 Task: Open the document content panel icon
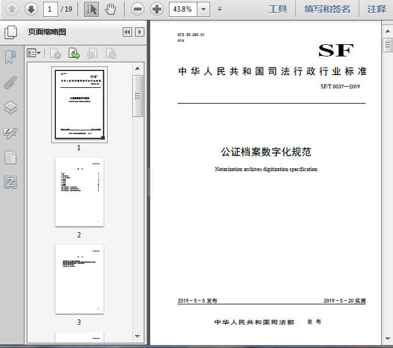pos(10,158)
